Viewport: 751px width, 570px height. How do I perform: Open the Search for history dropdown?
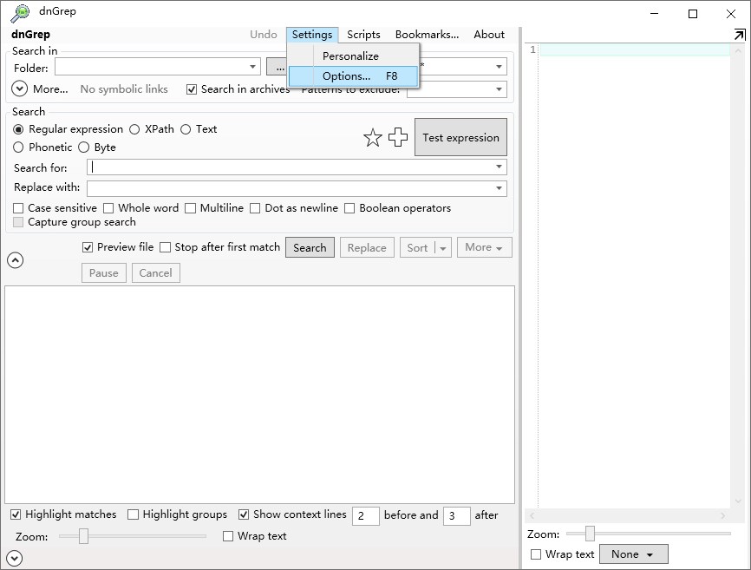tap(499, 166)
